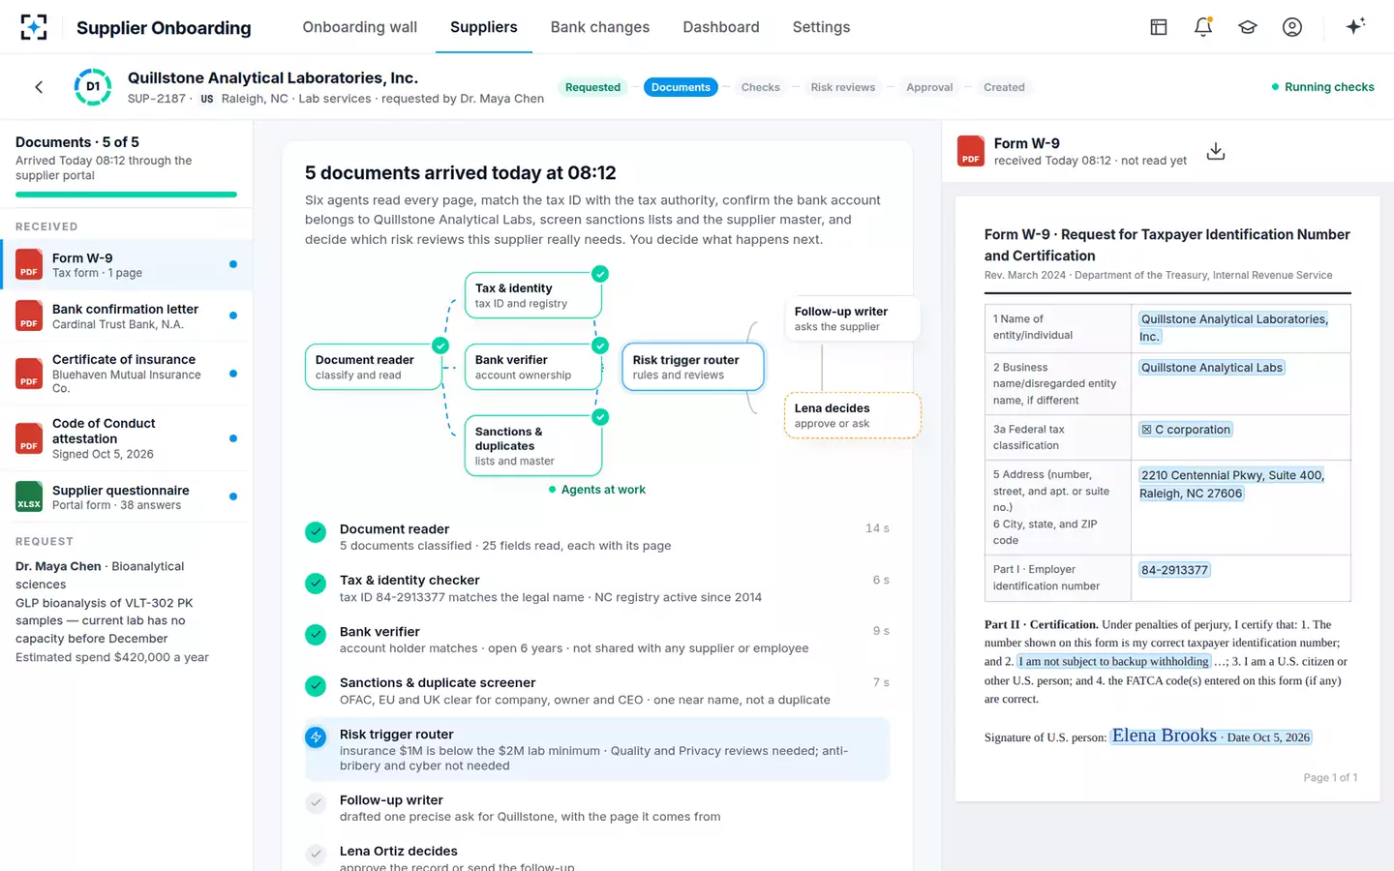
Task: Open the sparkle AI assistant icon
Action: pos(1355,26)
